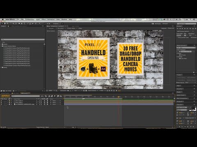Open the Window menu
This screenshot has width=197, height=147.
tap(64, 20)
